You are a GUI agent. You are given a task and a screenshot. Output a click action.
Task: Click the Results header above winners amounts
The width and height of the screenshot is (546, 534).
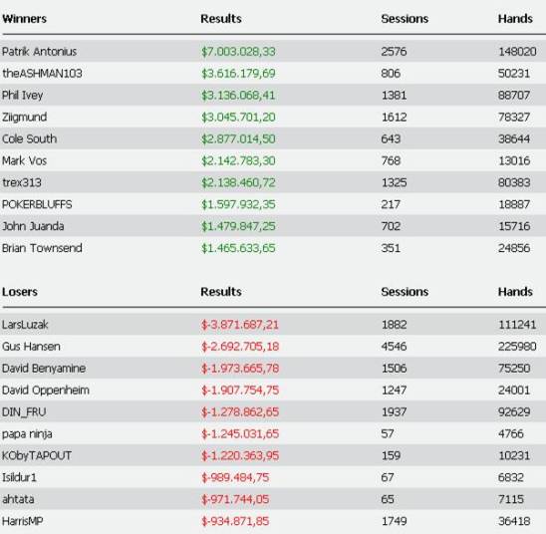click(221, 19)
